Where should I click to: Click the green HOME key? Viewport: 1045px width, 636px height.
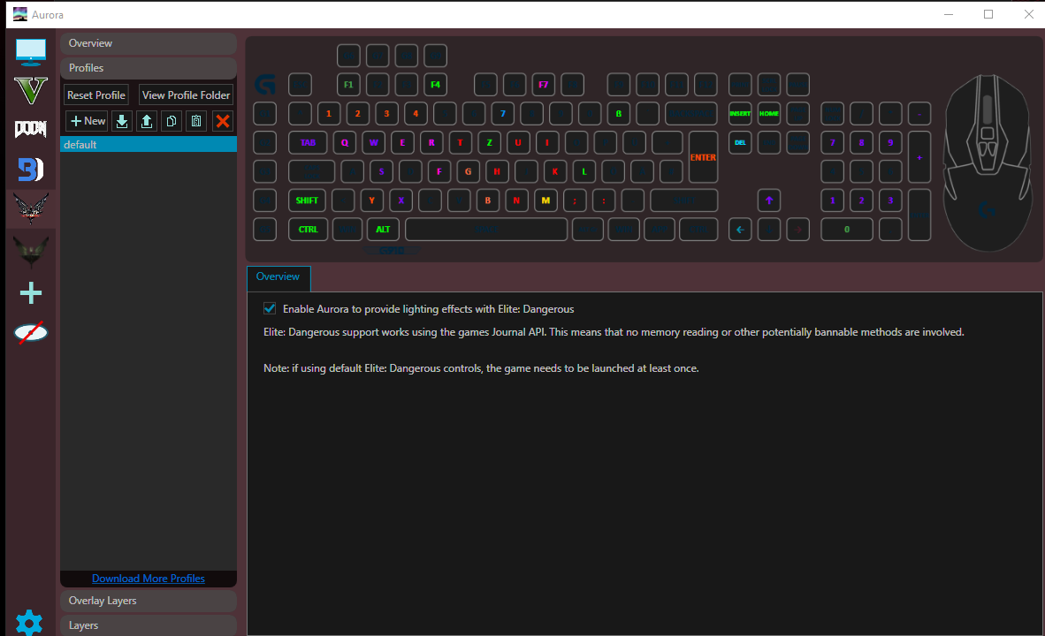tap(769, 113)
